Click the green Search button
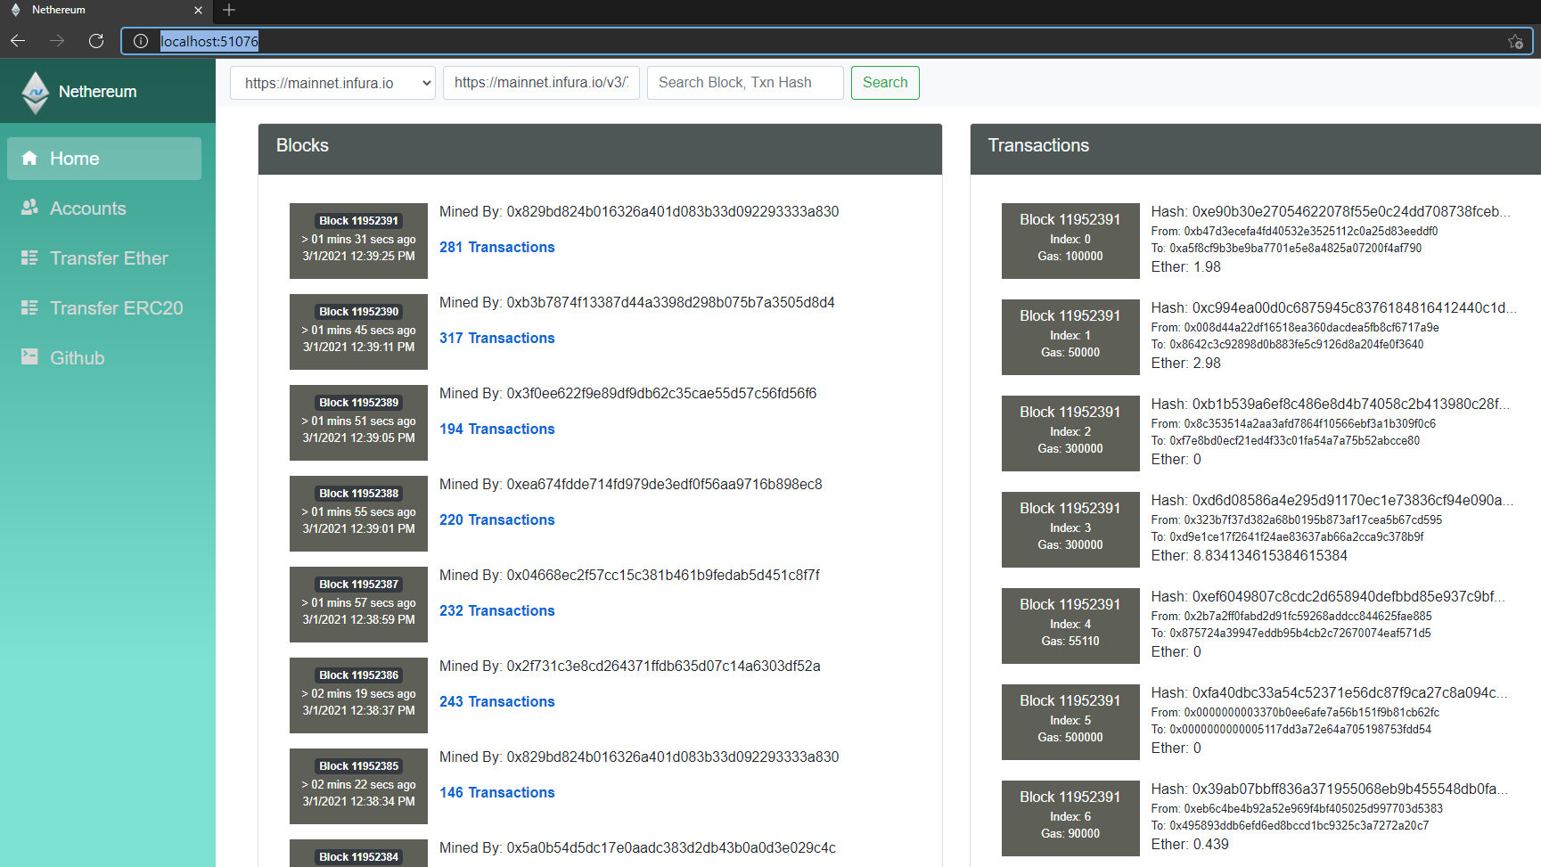Screen dimensions: 1541x867 (x=885, y=83)
